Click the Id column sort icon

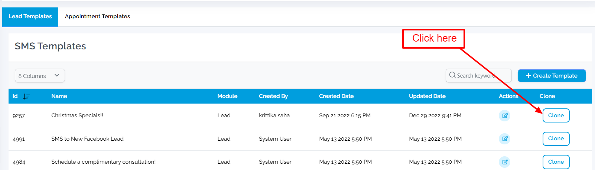pyautogui.click(x=26, y=97)
